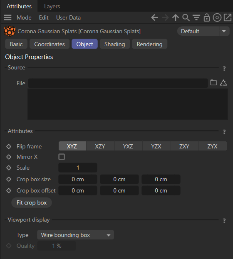Open the Mode menu

24,17
